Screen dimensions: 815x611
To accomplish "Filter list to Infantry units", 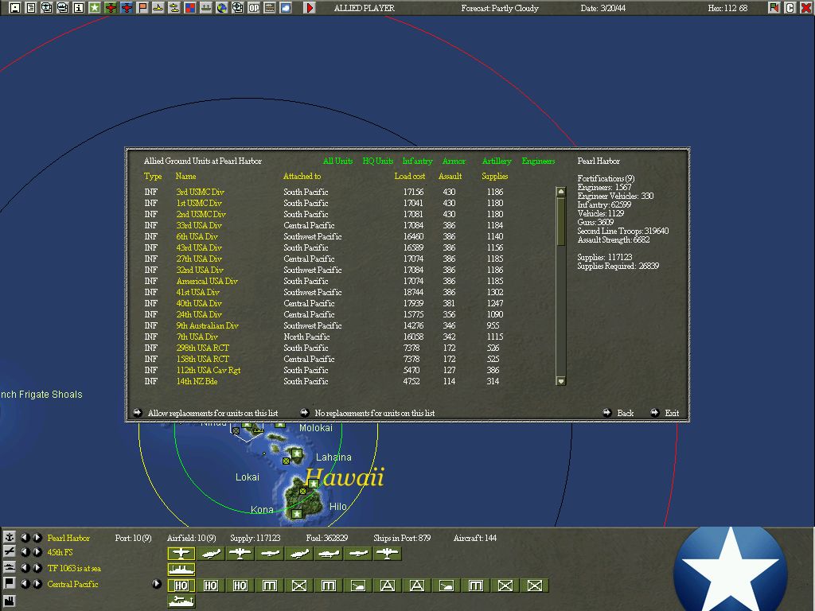I will pyautogui.click(x=417, y=161).
